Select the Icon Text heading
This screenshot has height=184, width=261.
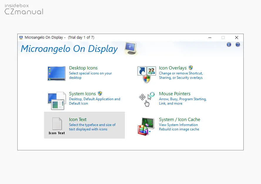pos(78,120)
